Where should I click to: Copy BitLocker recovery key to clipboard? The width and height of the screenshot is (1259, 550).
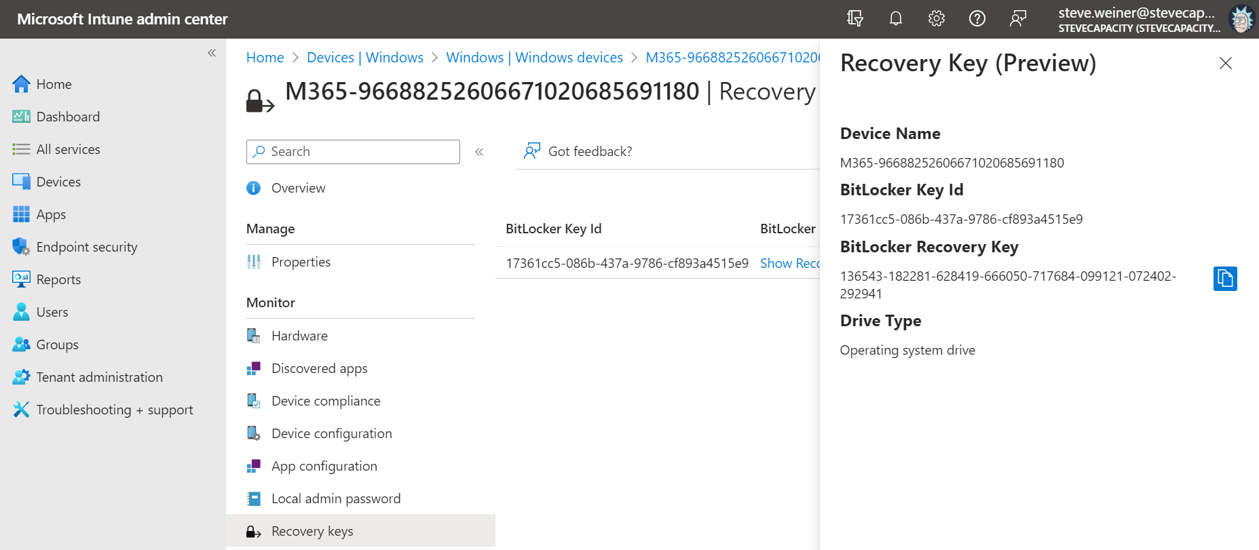click(1225, 279)
